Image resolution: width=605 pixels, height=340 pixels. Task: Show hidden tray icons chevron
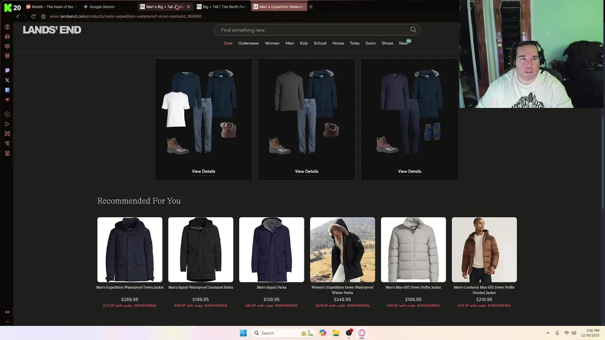pos(547,333)
